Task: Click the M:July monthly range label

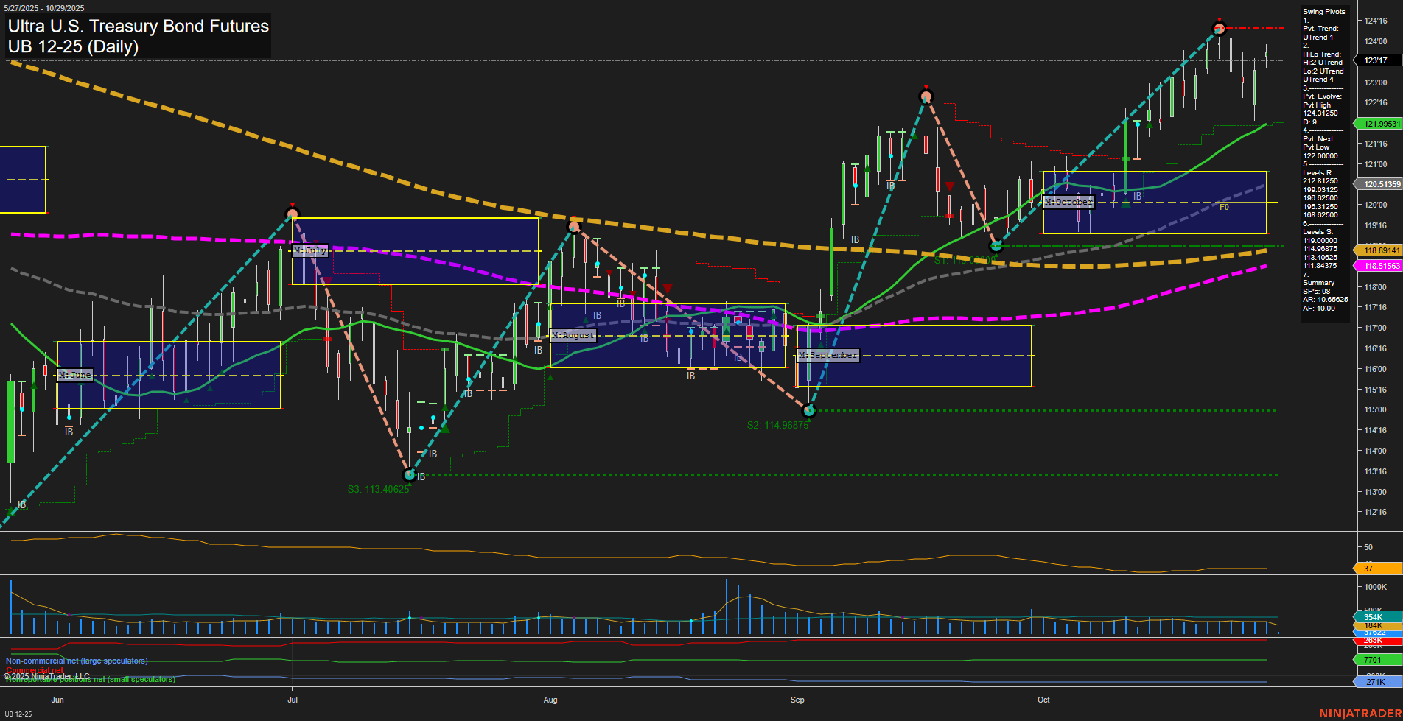Action: tap(309, 250)
